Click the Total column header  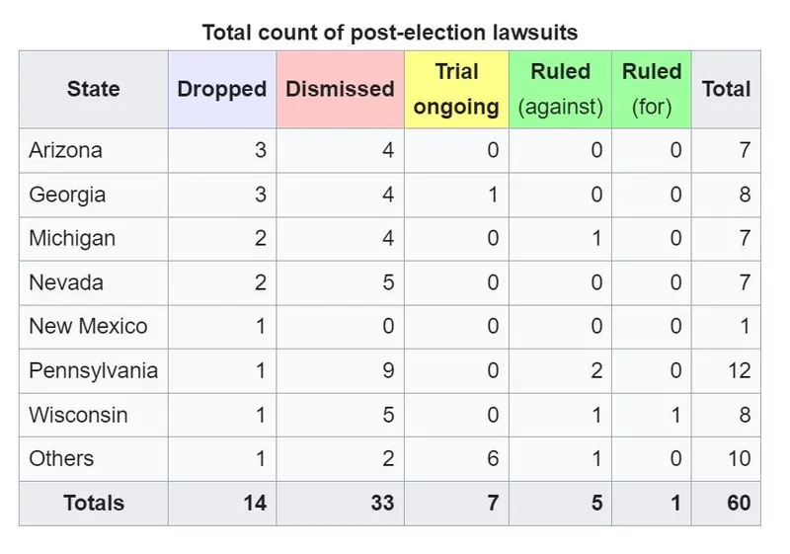click(x=726, y=89)
